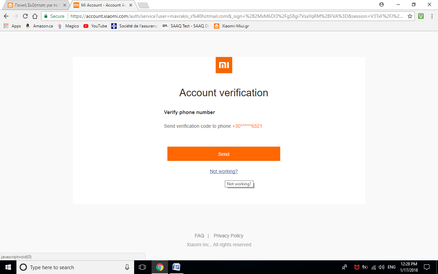
Task: Open the YouTube bookmark
Action: click(x=95, y=26)
